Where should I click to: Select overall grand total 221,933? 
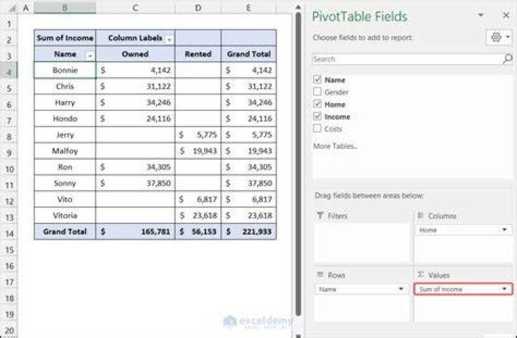pyautogui.click(x=248, y=231)
